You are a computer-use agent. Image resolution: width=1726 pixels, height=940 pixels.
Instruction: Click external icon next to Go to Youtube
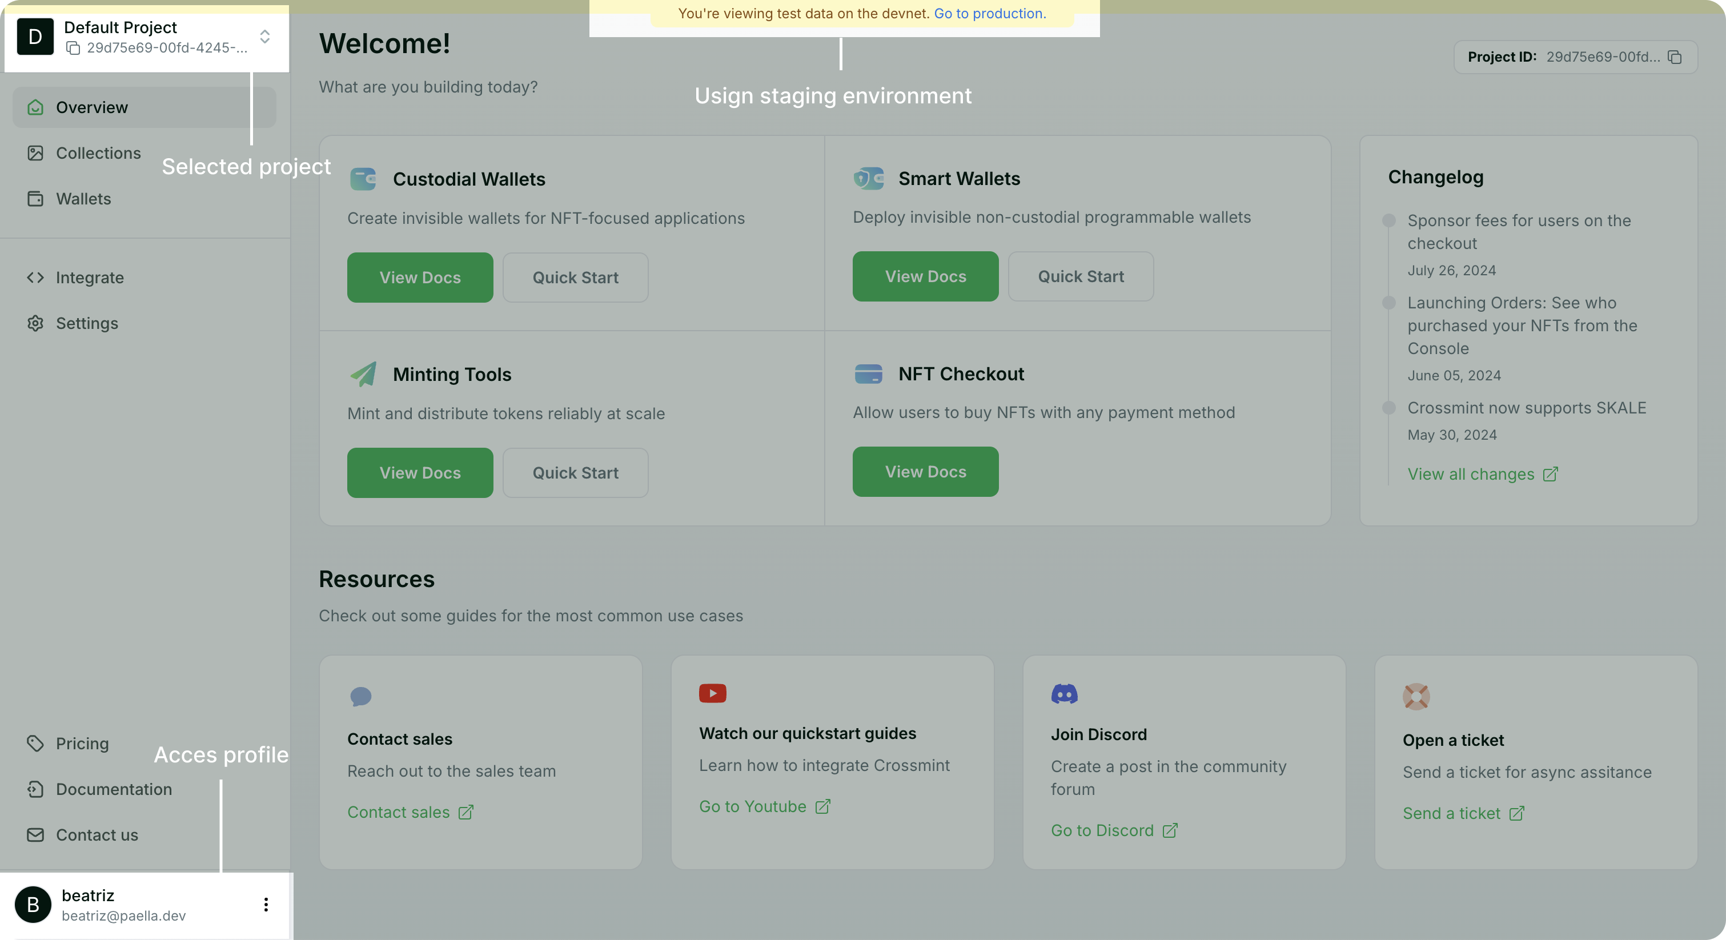coord(823,807)
